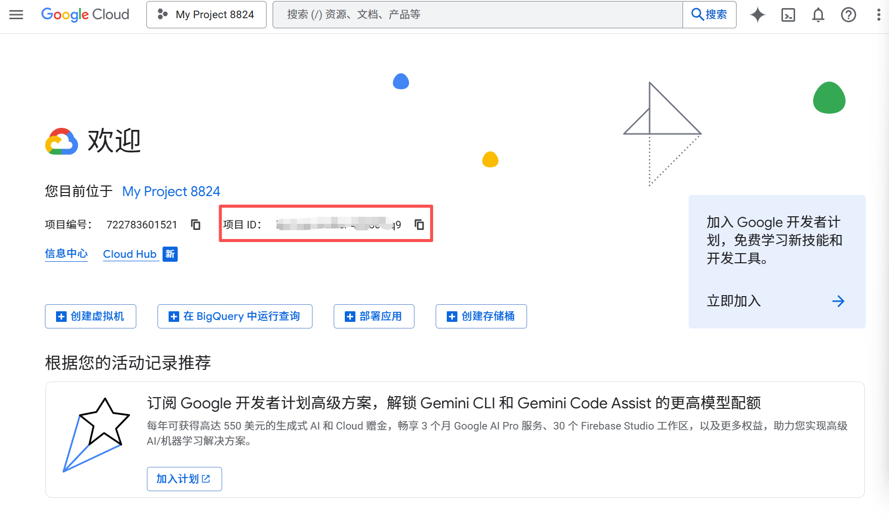Click 立即加入 arrow in developer program card
Screen dimensions: 889x523
(838, 301)
